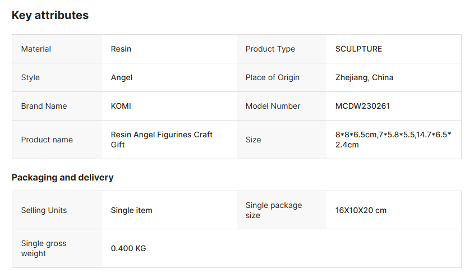
Task: Click the Key attributes heading
Action: click(50, 15)
